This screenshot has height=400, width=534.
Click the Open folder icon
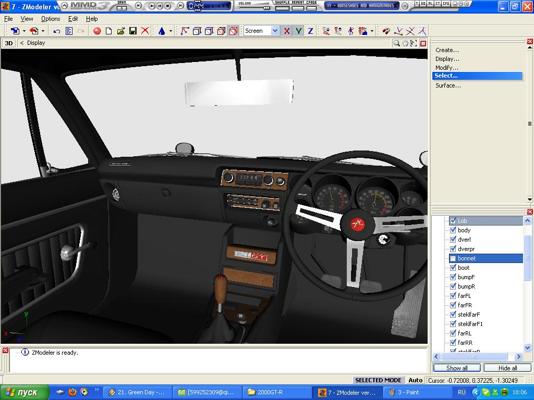(x=121, y=31)
